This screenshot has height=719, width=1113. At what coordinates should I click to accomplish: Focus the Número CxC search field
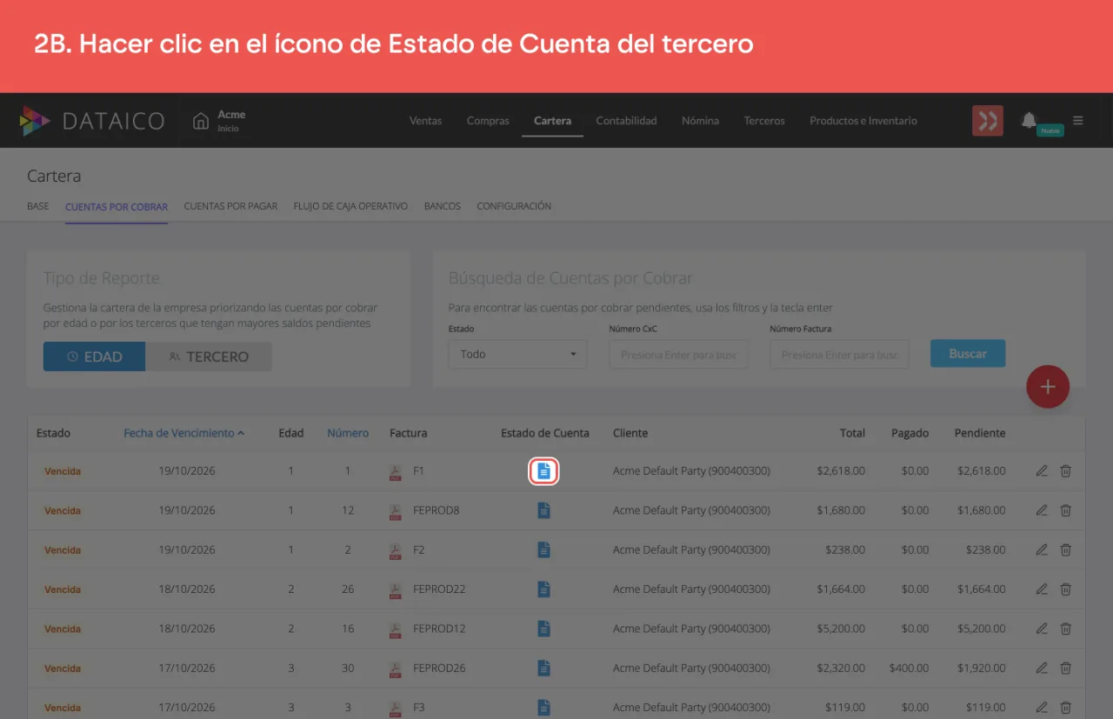coord(678,355)
